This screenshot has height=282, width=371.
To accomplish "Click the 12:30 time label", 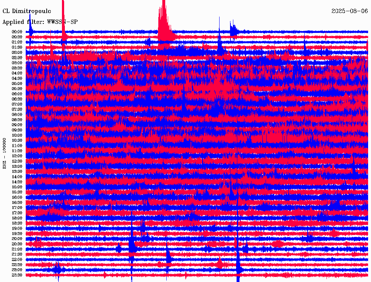I will 17,161.
